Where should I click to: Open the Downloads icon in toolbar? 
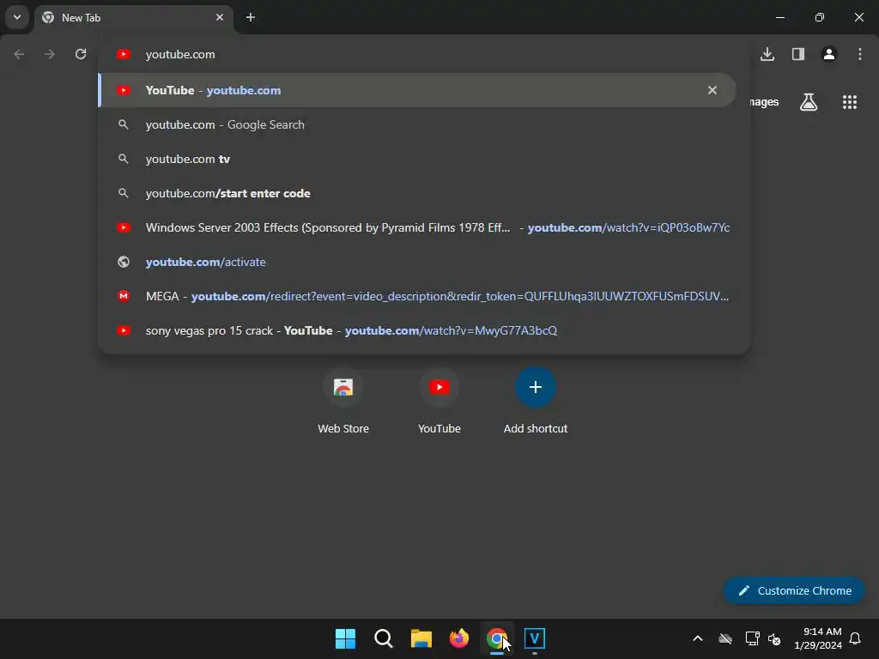tap(767, 54)
